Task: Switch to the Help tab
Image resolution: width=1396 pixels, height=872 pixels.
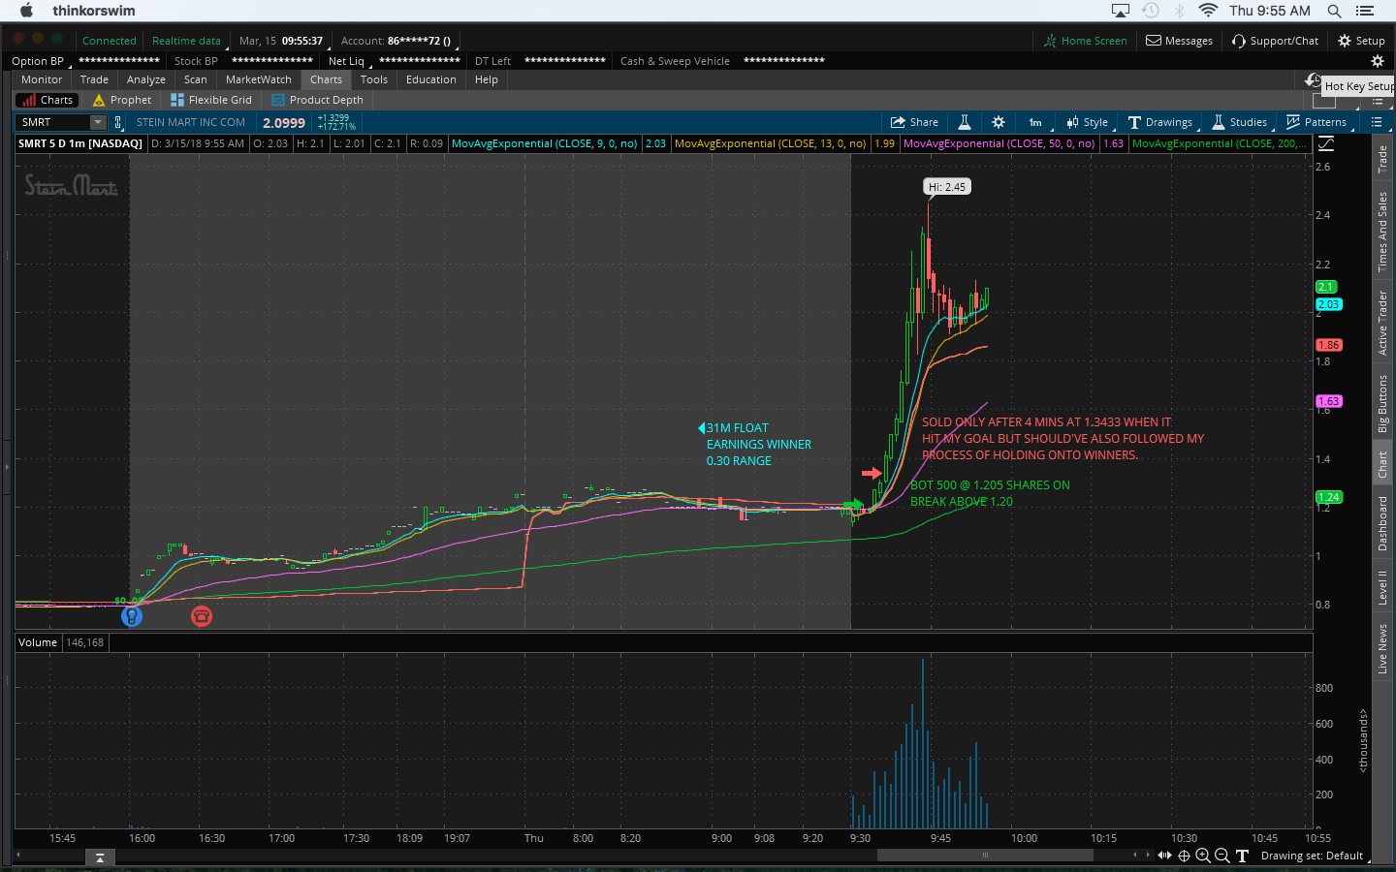Action: point(487,79)
